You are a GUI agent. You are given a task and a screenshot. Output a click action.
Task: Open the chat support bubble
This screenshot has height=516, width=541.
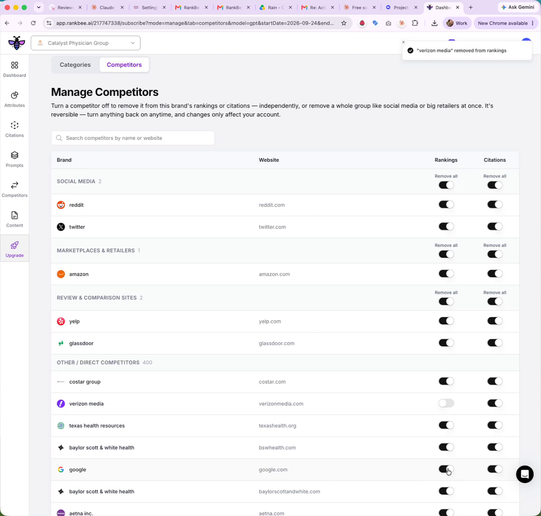(x=524, y=474)
